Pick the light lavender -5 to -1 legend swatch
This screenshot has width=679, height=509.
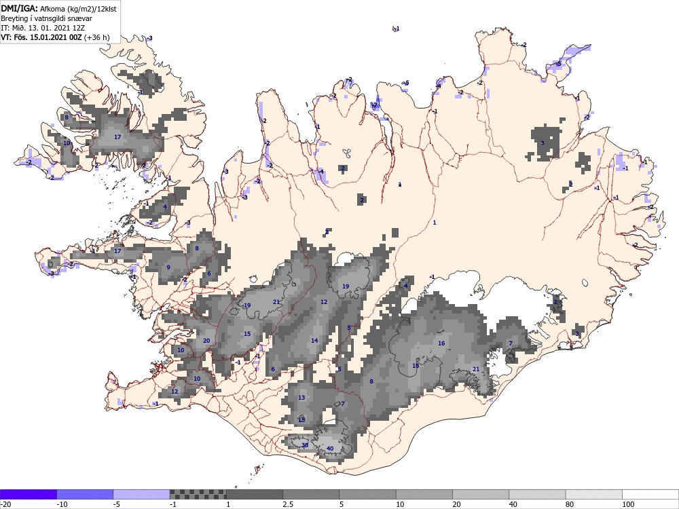(142, 494)
